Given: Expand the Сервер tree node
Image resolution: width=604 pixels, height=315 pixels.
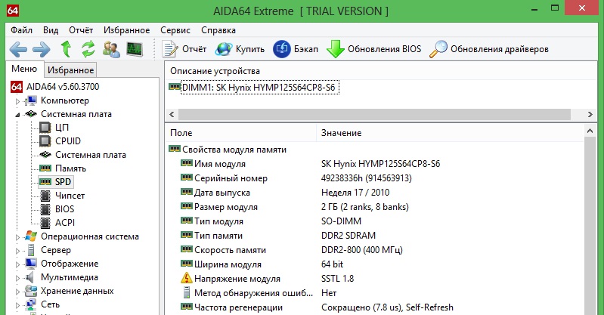Looking at the screenshot, I should (x=17, y=251).
